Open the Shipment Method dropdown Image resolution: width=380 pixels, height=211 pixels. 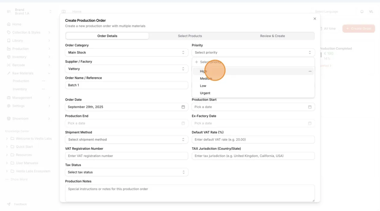[127, 140]
